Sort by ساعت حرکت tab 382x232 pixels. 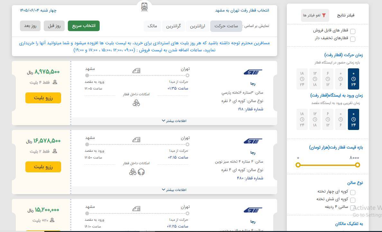click(x=226, y=26)
